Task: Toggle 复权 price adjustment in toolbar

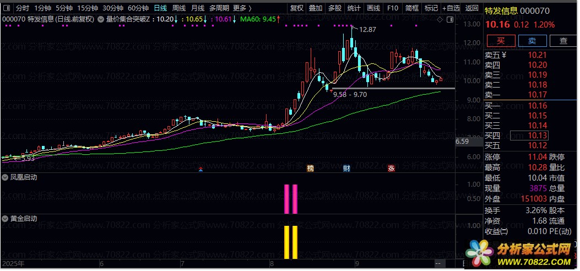Action: tap(297, 8)
